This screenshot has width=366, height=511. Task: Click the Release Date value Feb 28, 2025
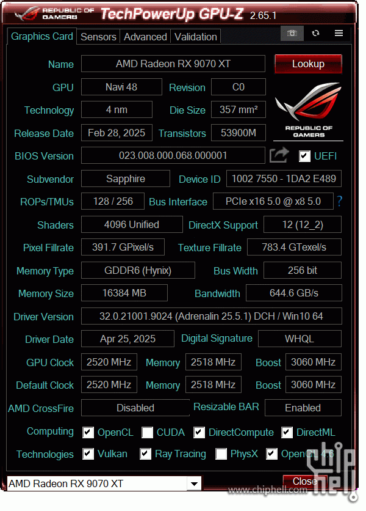117,133
